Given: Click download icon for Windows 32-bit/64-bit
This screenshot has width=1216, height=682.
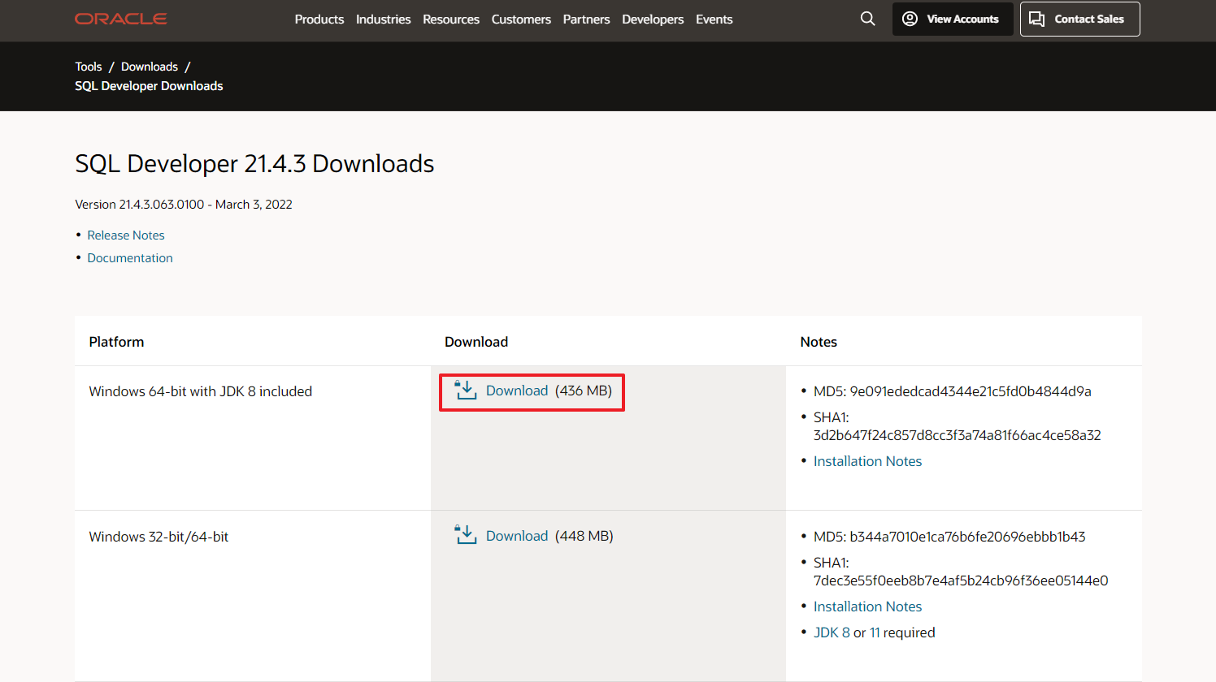Looking at the screenshot, I should pos(466,535).
